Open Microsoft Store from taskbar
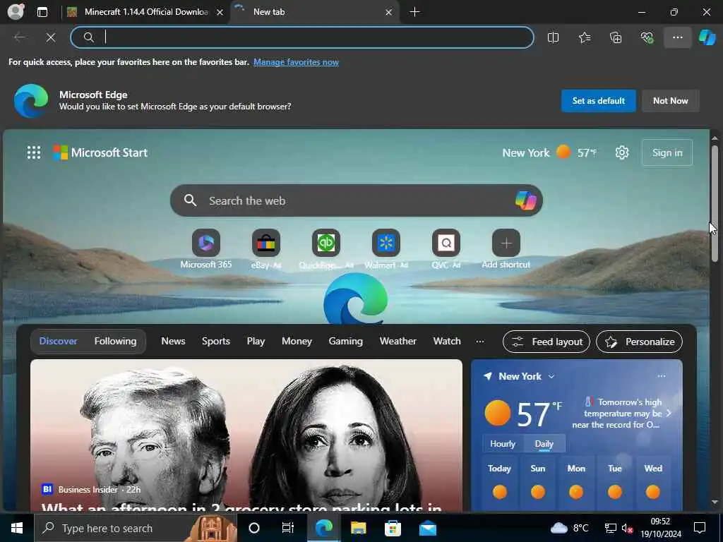 coord(393,528)
